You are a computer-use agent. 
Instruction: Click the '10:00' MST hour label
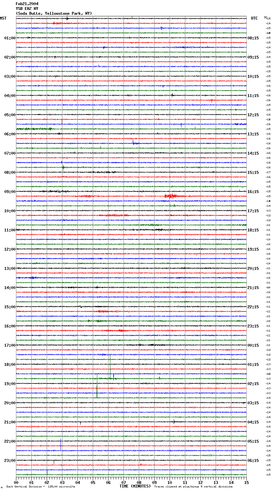(10, 211)
